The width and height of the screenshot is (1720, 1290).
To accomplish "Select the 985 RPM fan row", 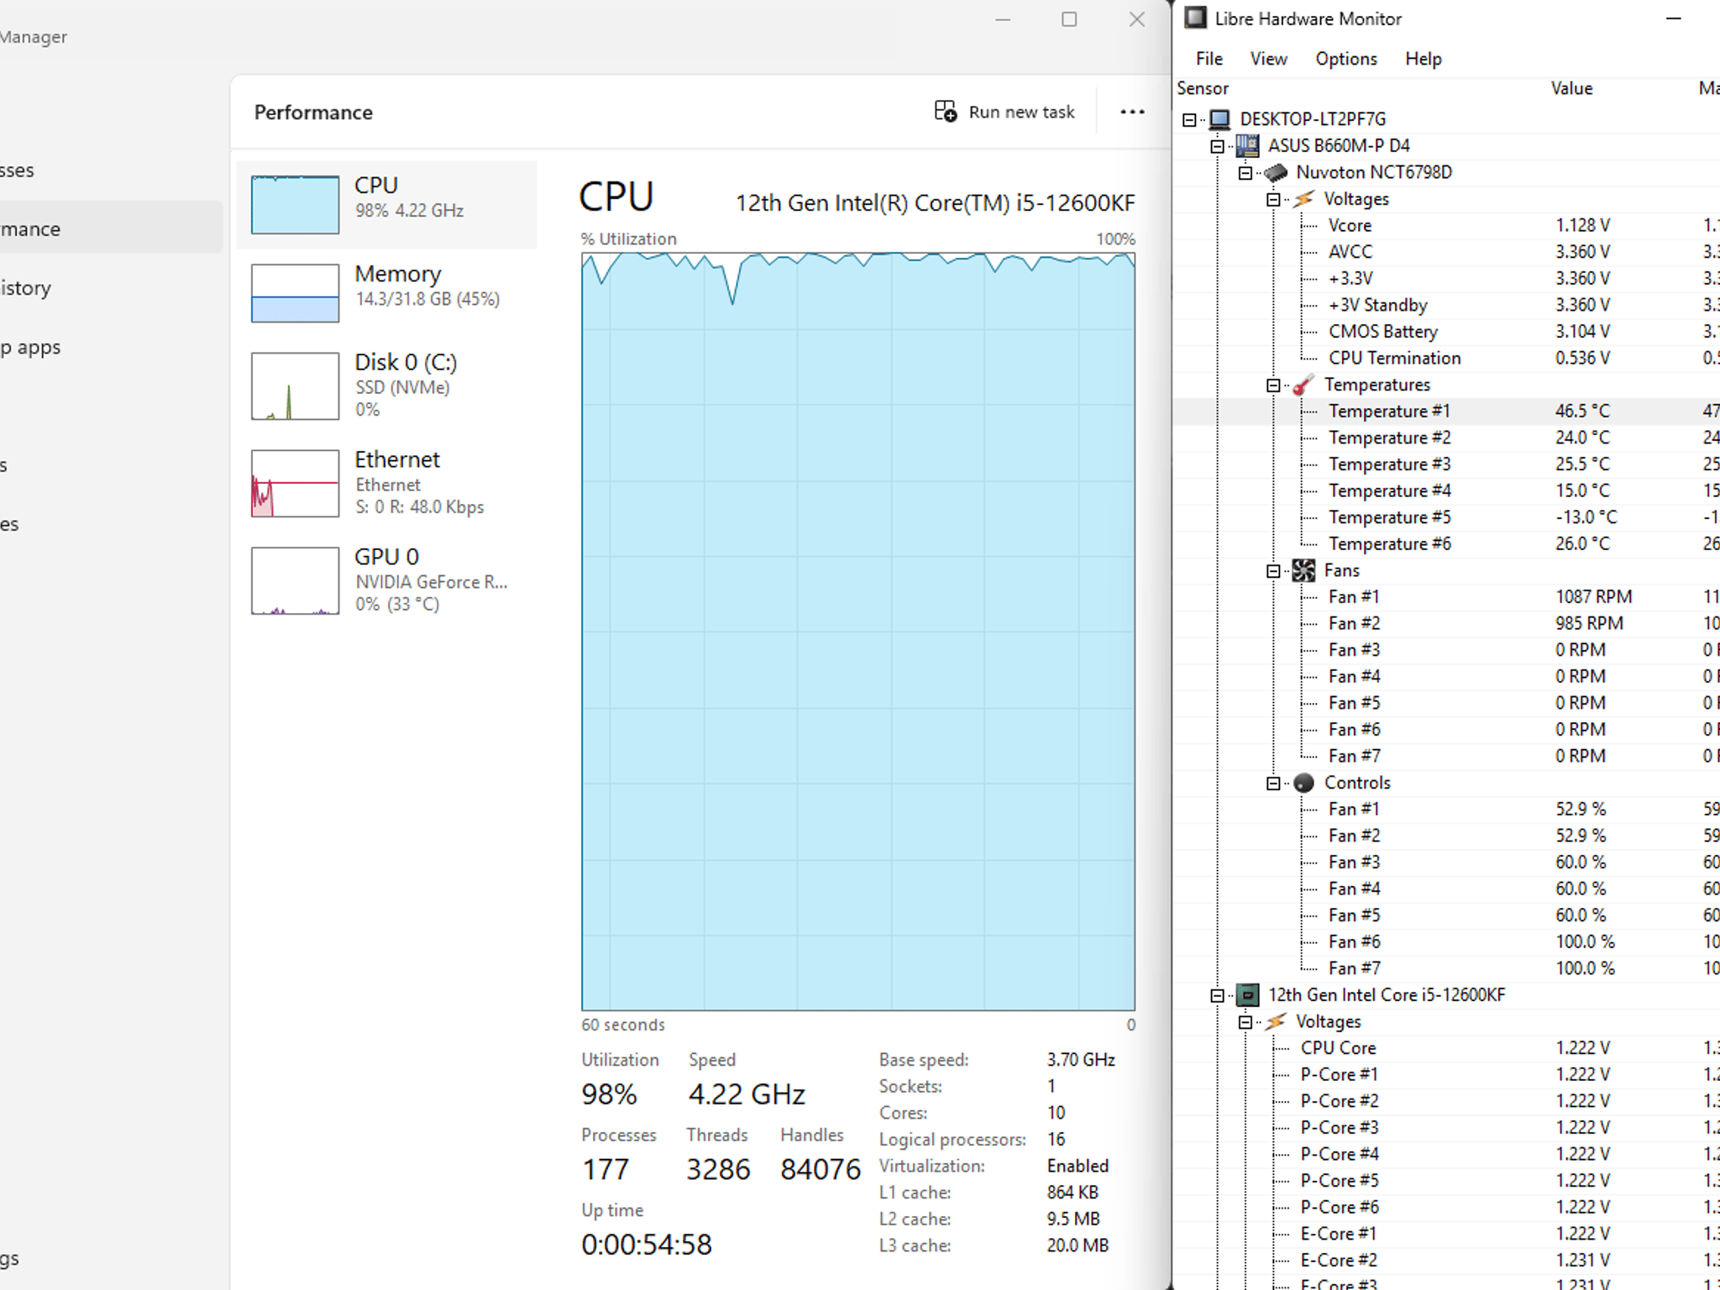I will [1447, 623].
